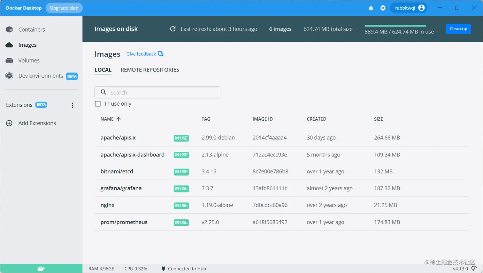Click RAM 3.96GB status entry
Viewport: 483px width, 273px height.
(x=101, y=269)
